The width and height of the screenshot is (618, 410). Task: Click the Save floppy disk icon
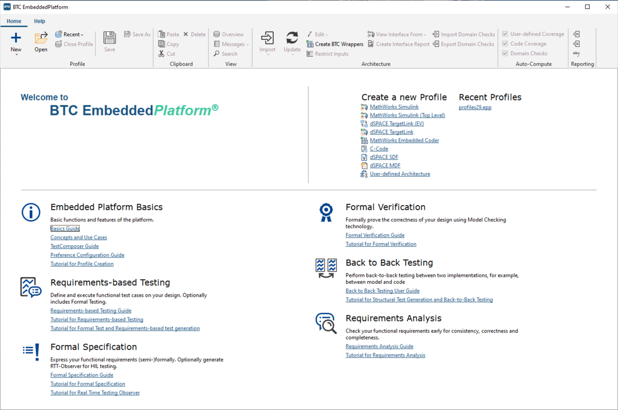pos(109,38)
